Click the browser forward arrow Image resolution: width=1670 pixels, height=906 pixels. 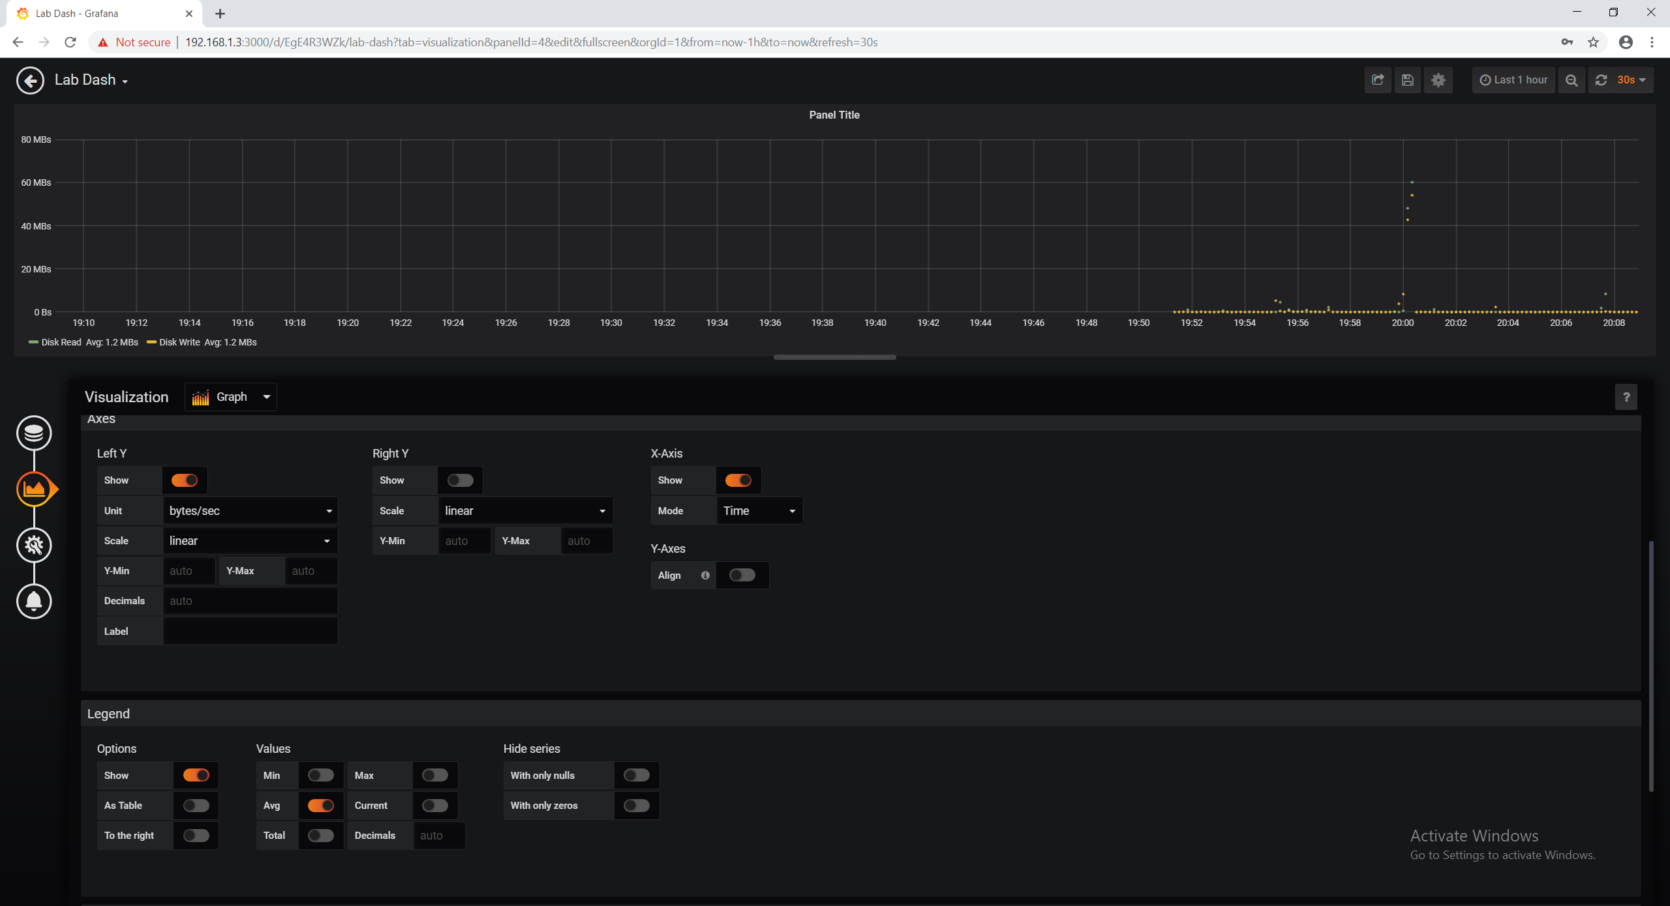pos(44,42)
